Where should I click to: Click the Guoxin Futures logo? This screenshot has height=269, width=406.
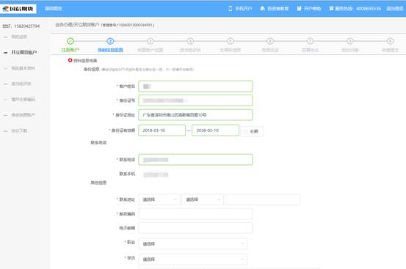point(18,9)
